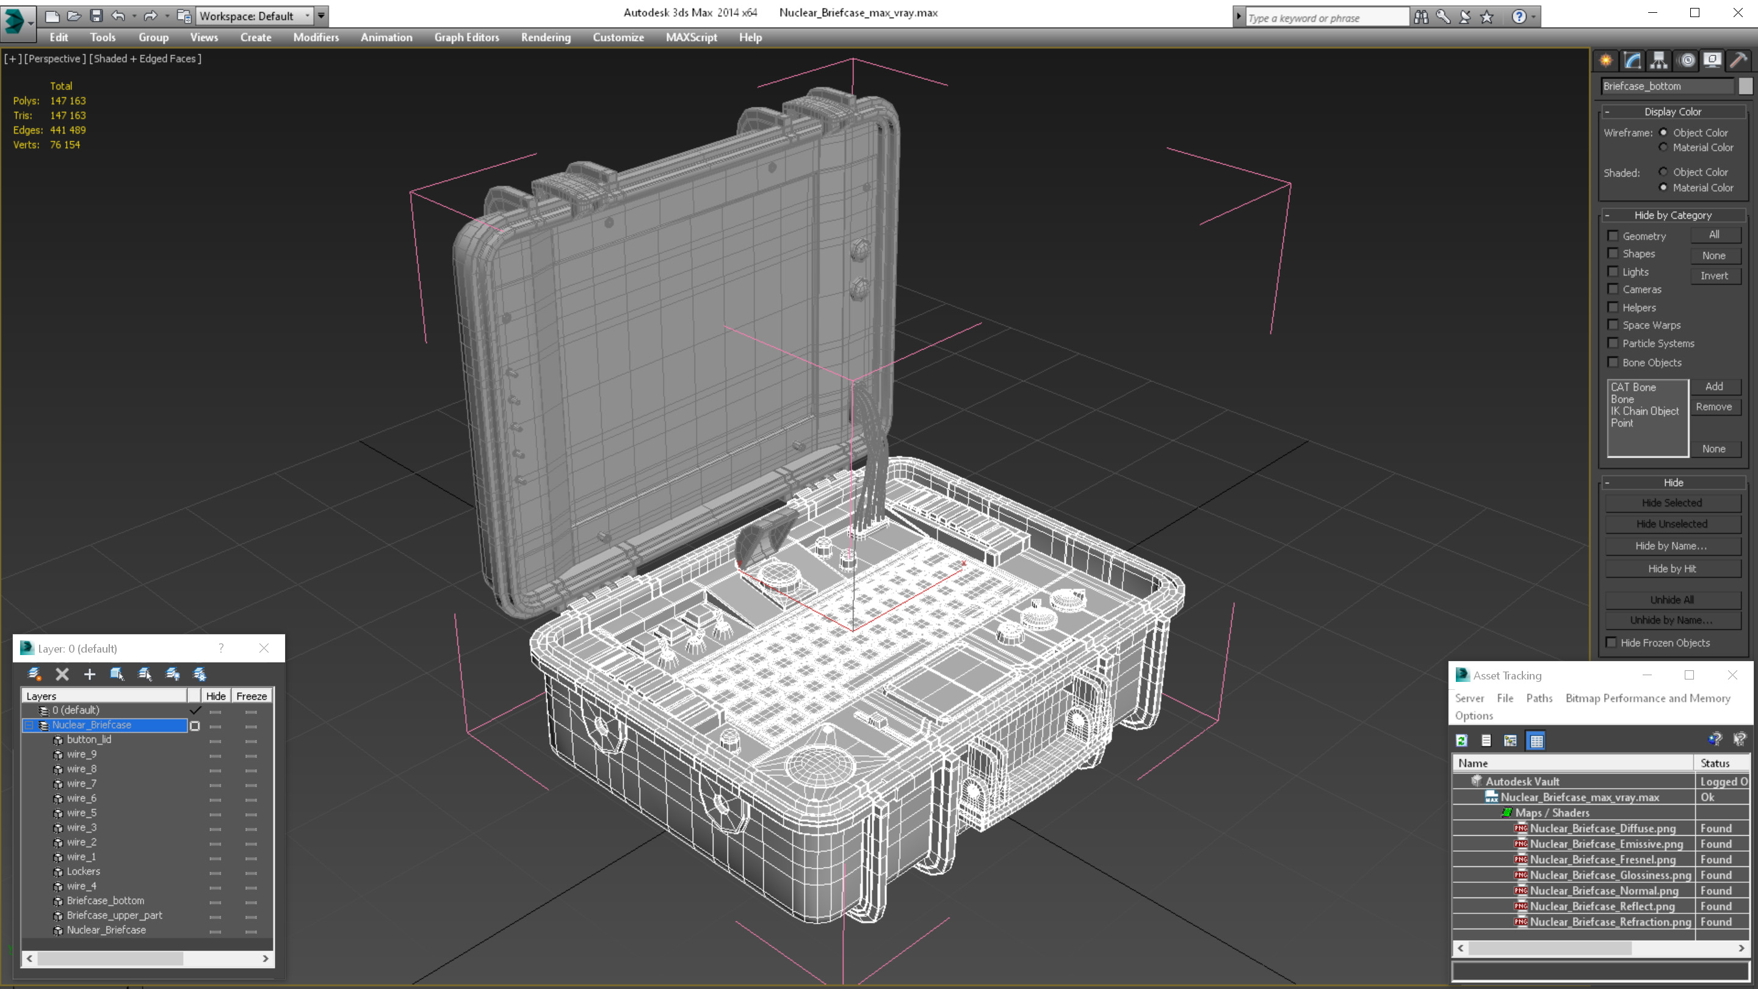The width and height of the screenshot is (1758, 989).
Task: Open the MAXScript menu
Action: point(690,37)
